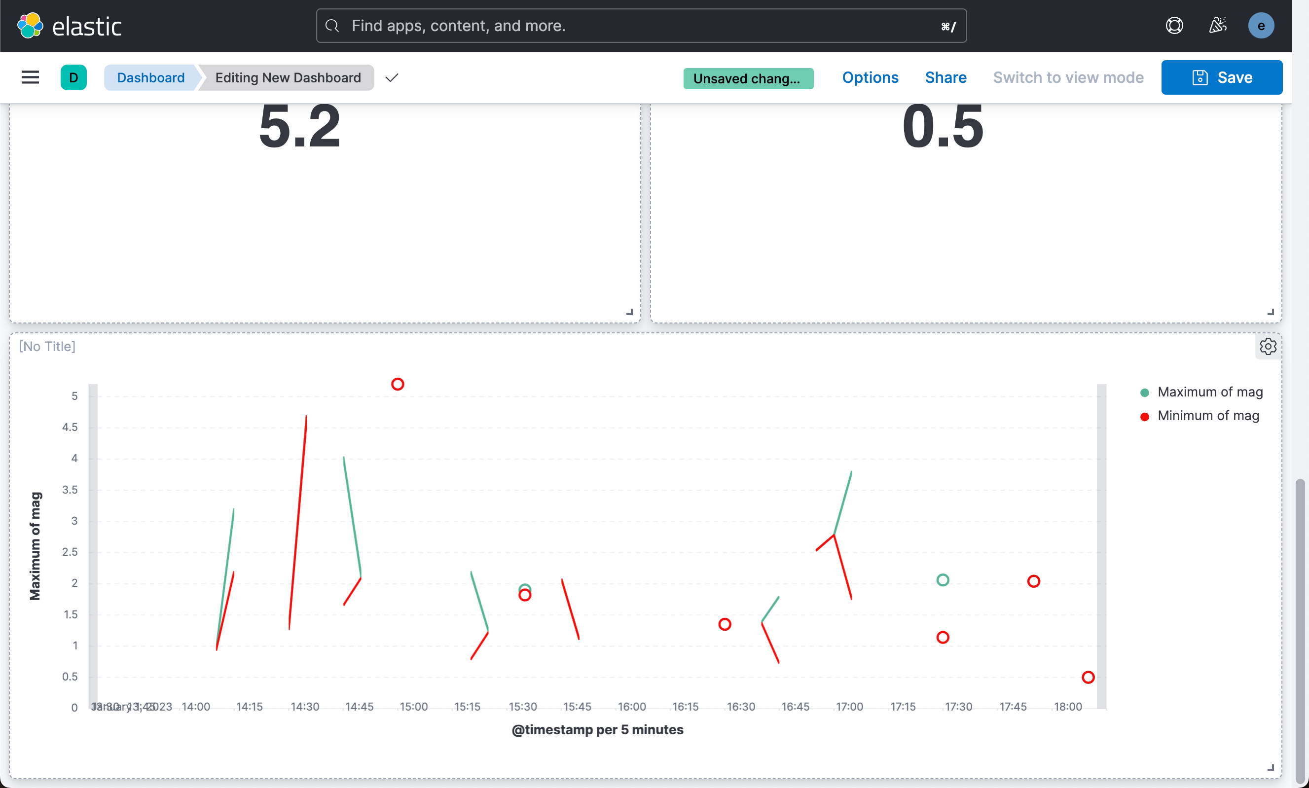Viewport: 1309px width, 788px height.
Task: Focus the Find apps search field
Action: (640, 26)
